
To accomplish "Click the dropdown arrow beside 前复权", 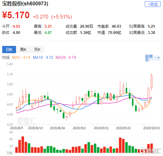I will pos(158,58).
